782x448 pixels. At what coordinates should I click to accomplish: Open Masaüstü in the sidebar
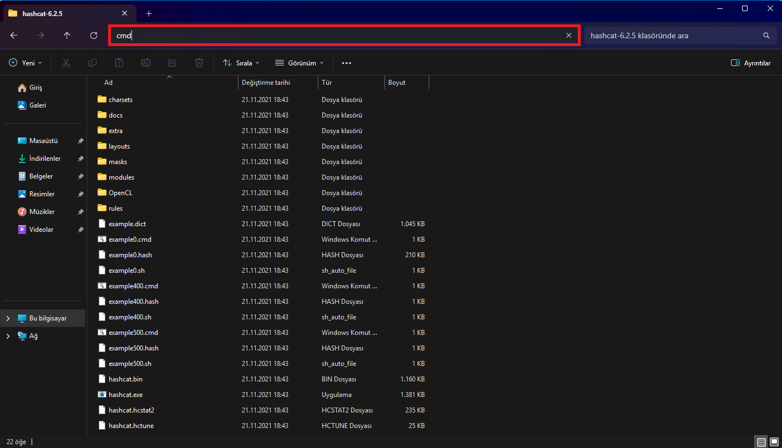click(x=44, y=141)
